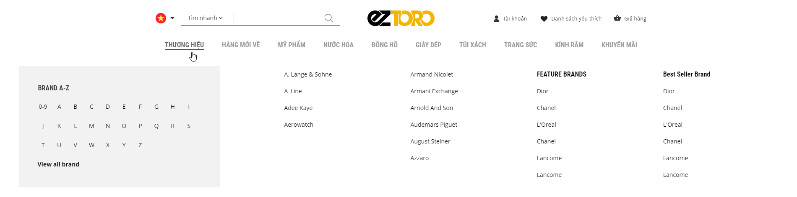Click the Vietnam flag icon

pyautogui.click(x=161, y=18)
